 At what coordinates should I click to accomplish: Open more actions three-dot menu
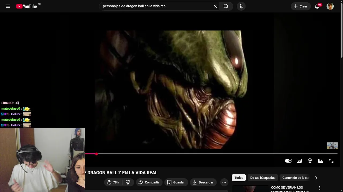[224, 182]
